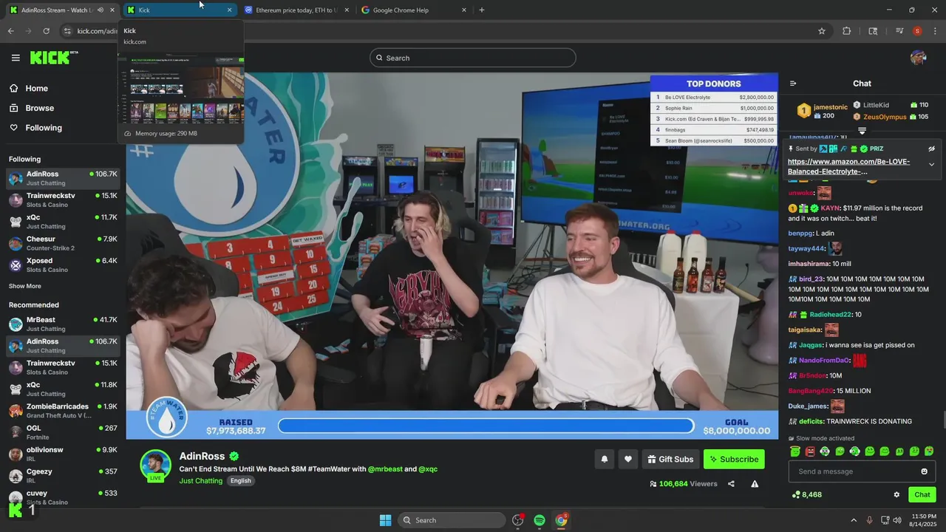Select Trainwreckstv in the Following list
The width and height of the screenshot is (946, 532).
point(63,199)
